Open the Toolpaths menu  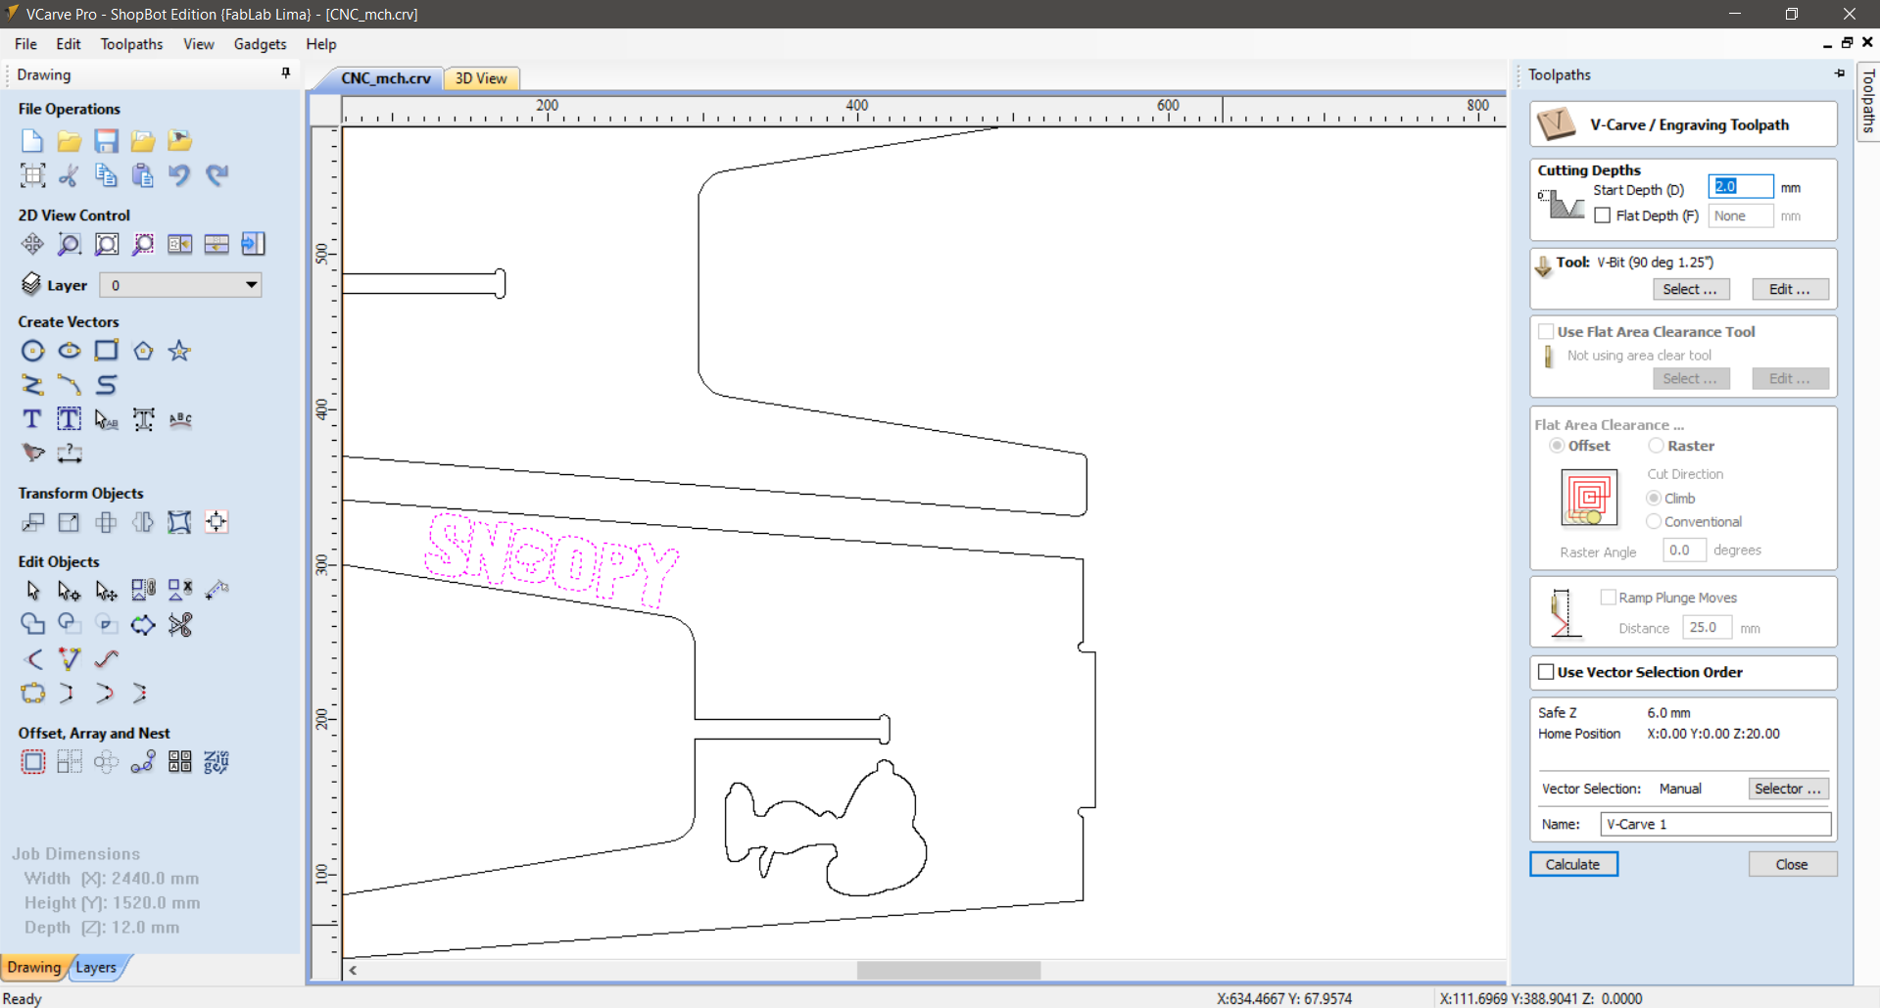[132, 44]
